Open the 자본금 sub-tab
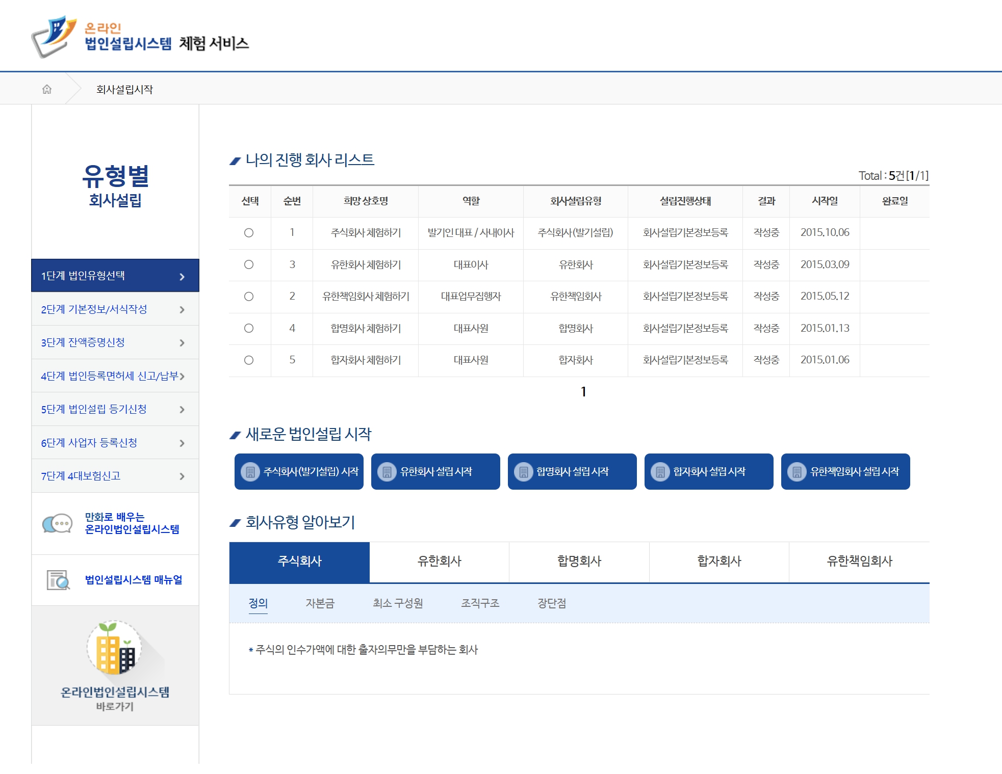Screen dimensions: 1002x774 click(x=320, y=603)
